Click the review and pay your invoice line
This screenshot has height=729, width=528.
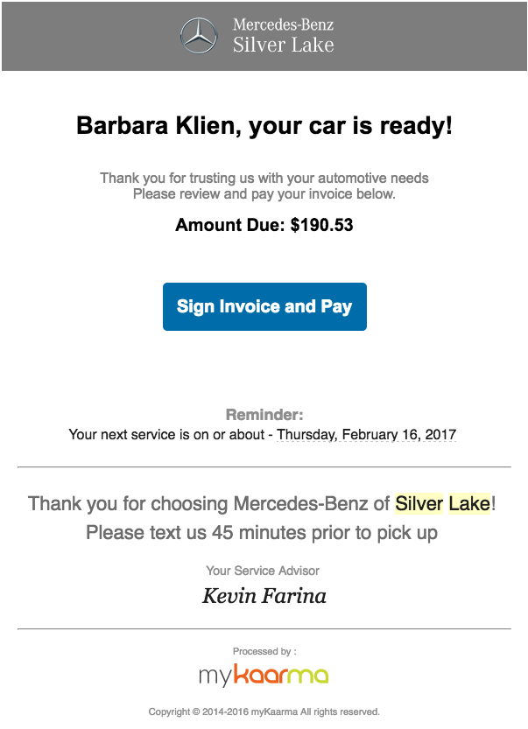264,194
